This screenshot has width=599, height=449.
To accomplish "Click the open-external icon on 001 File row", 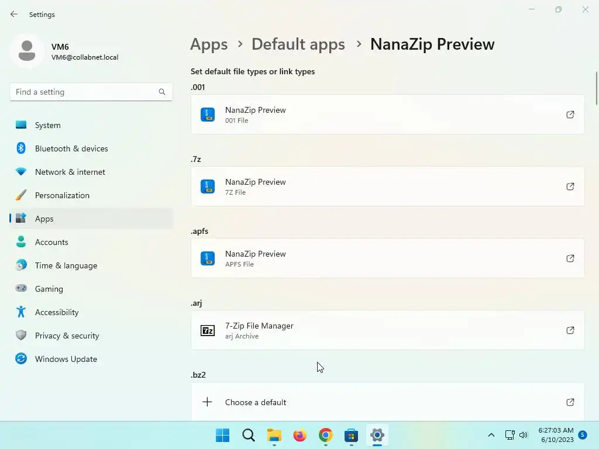I will pos(570,115).
